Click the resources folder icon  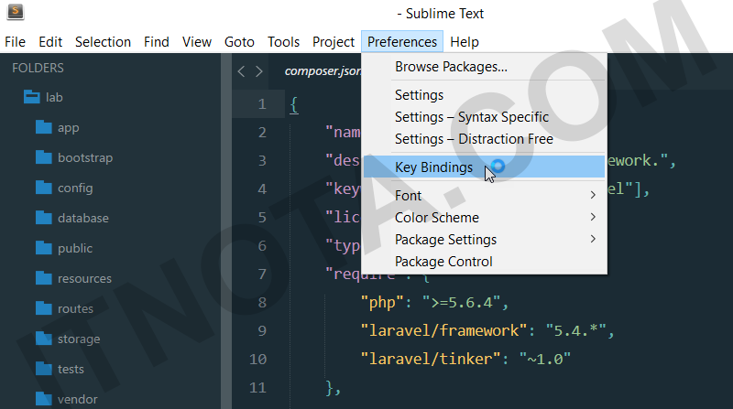43,278
